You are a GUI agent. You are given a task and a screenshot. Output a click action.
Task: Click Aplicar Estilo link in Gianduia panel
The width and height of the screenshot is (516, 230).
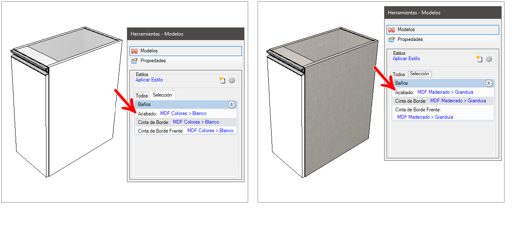pos(406,59)
